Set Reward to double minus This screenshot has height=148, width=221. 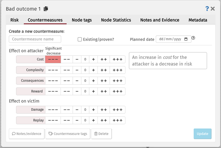[x=67, y=91]
